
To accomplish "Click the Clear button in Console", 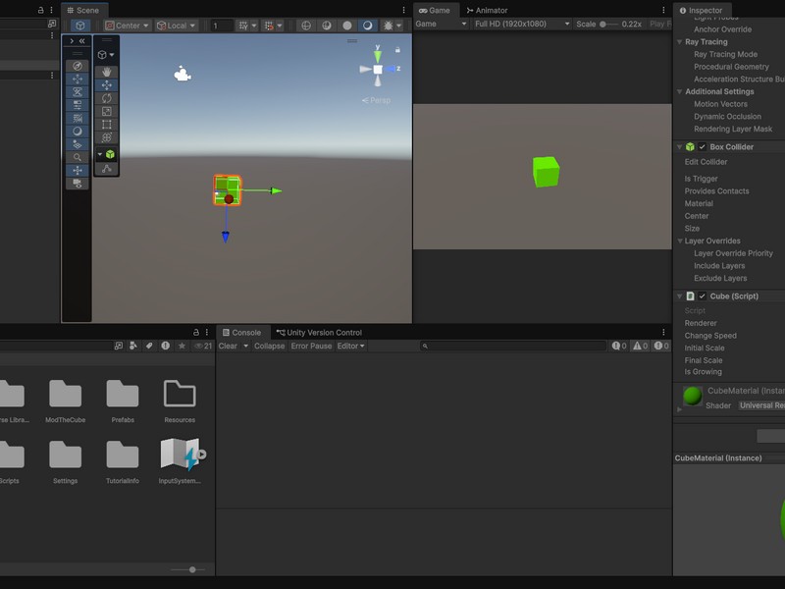I will pos(228,347).
